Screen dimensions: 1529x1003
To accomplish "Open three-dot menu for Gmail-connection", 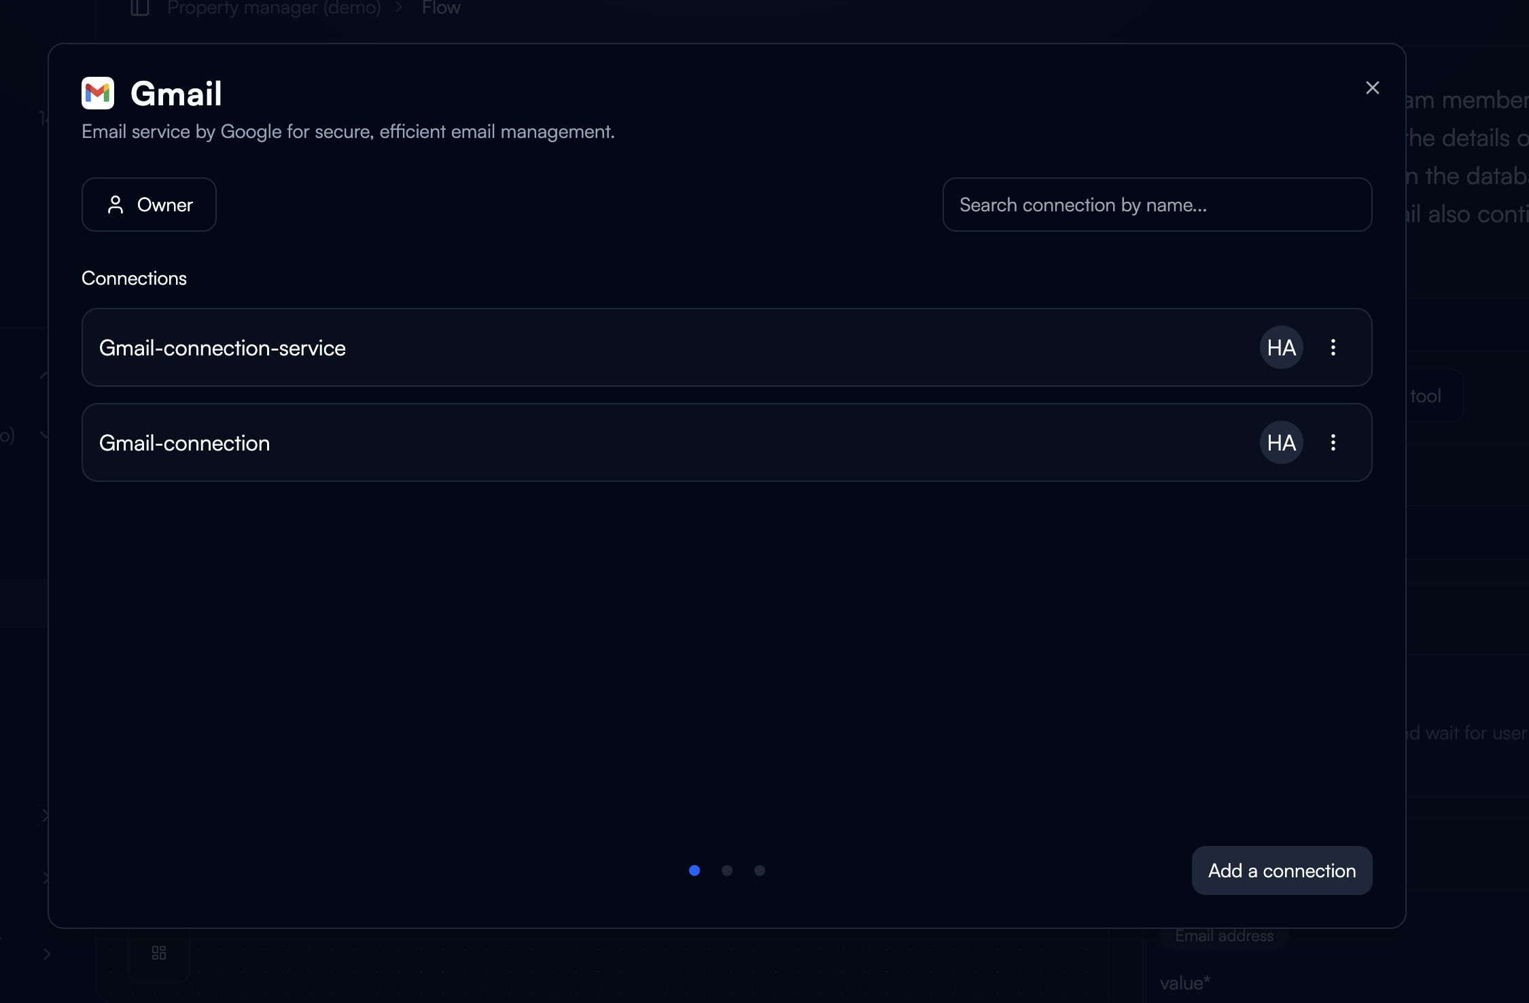I will tap(1333, 442).
